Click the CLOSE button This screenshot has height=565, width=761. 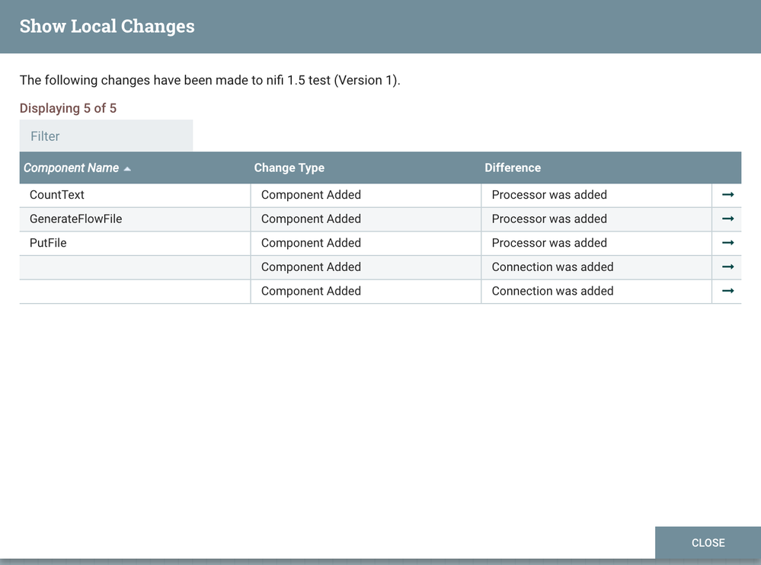tap(708, 543)
